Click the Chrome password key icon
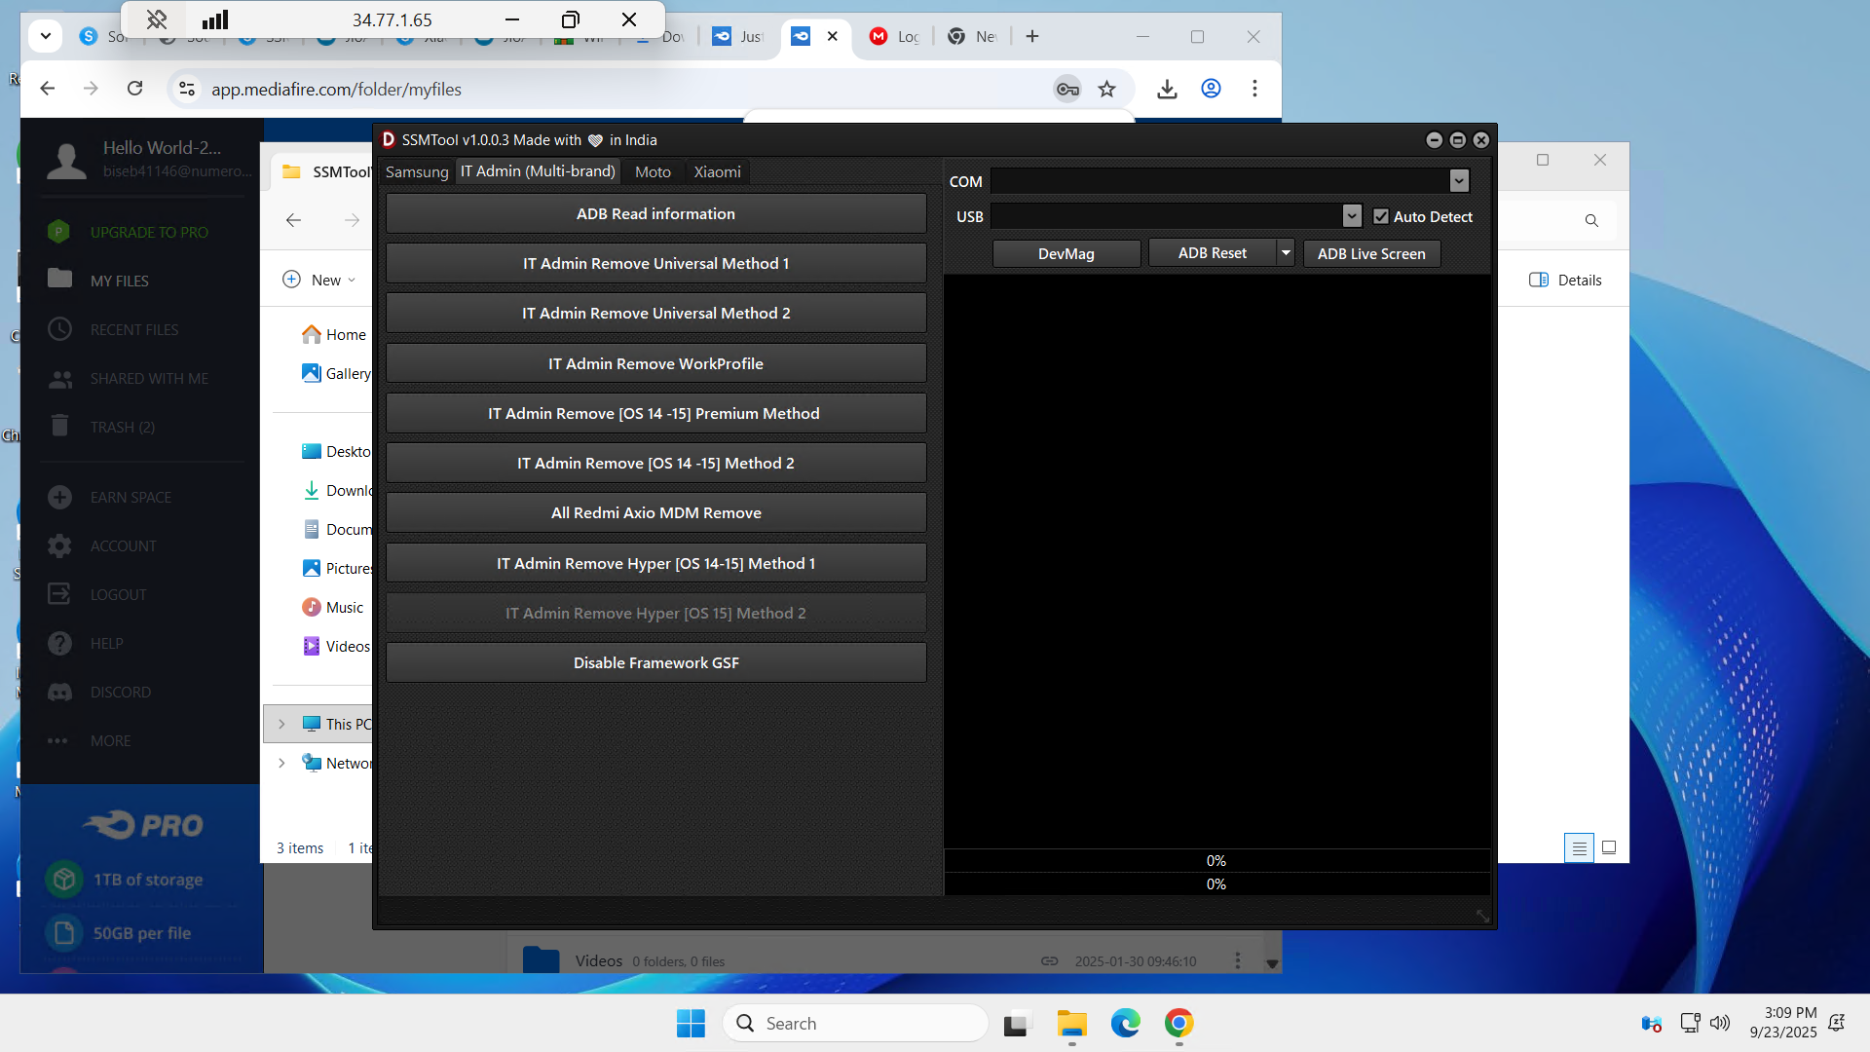Image resolution: width=1870 pixels, height=1052 pixels. [x=1067, y=90]
